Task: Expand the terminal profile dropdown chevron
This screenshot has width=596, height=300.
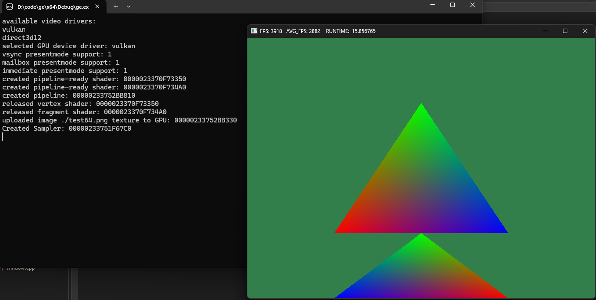Action: click(129, 7)
